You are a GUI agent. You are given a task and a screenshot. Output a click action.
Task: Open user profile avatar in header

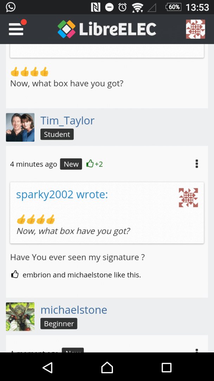(x=195, y=29)
